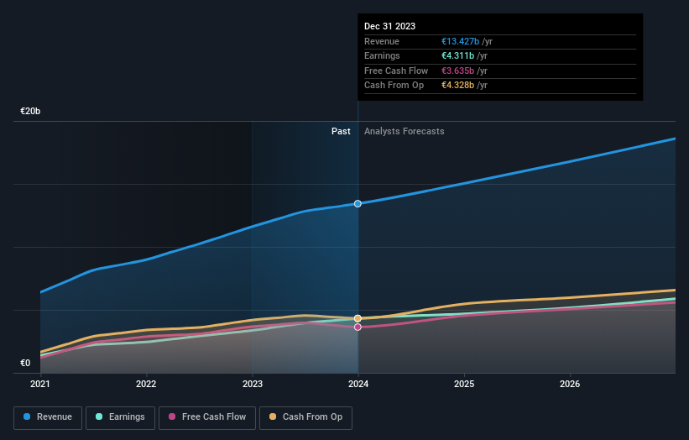Toggle the Cash From Op series in the legend

[x=305, y=417]
